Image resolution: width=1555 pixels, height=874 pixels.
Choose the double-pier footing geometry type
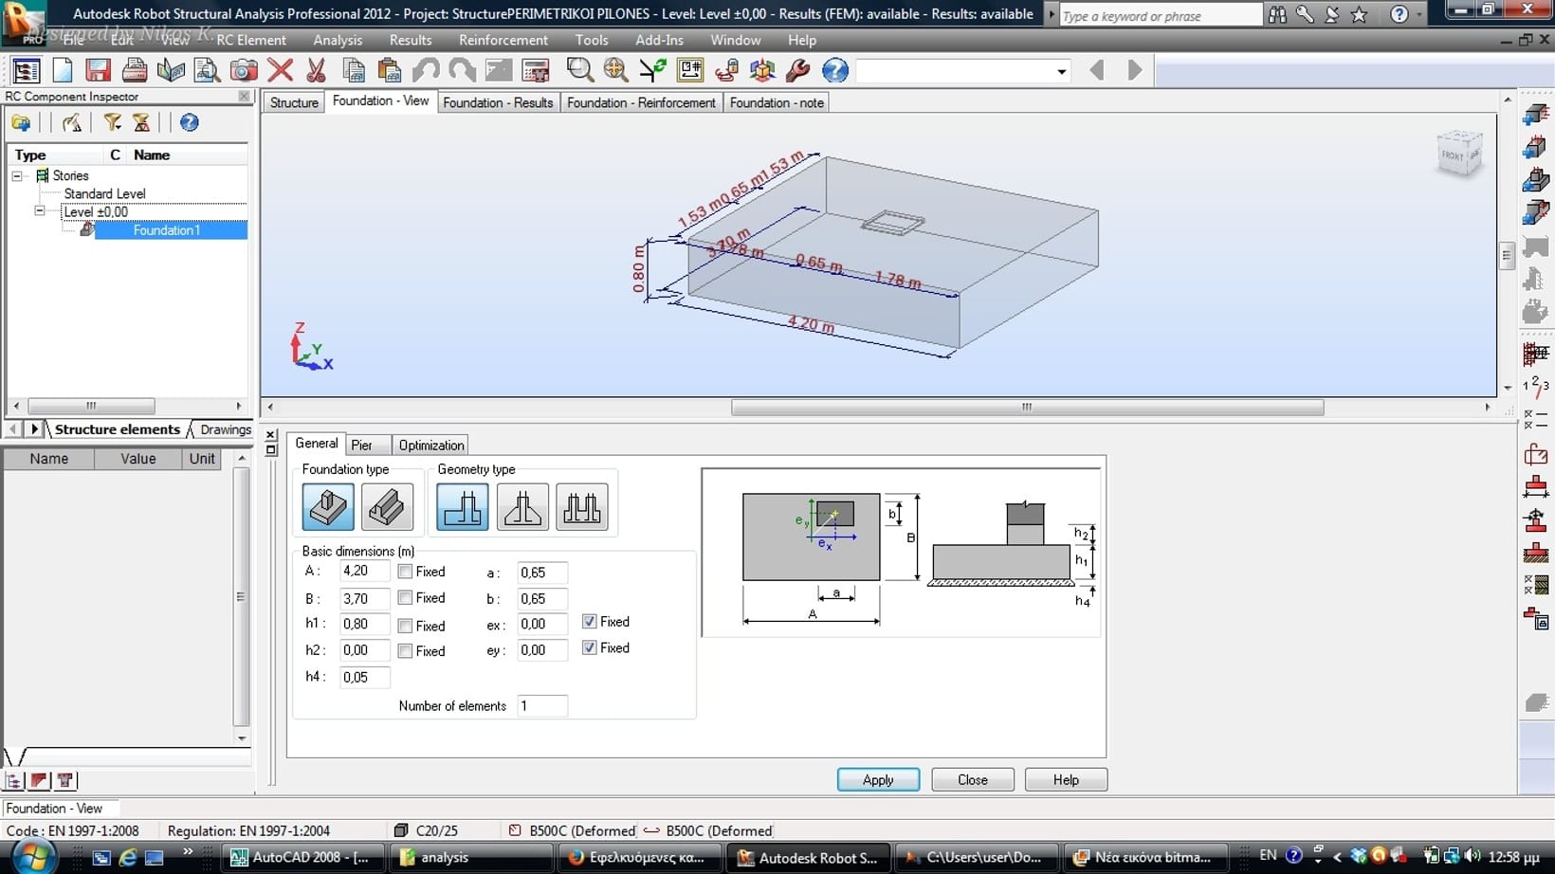coord(581,507)
